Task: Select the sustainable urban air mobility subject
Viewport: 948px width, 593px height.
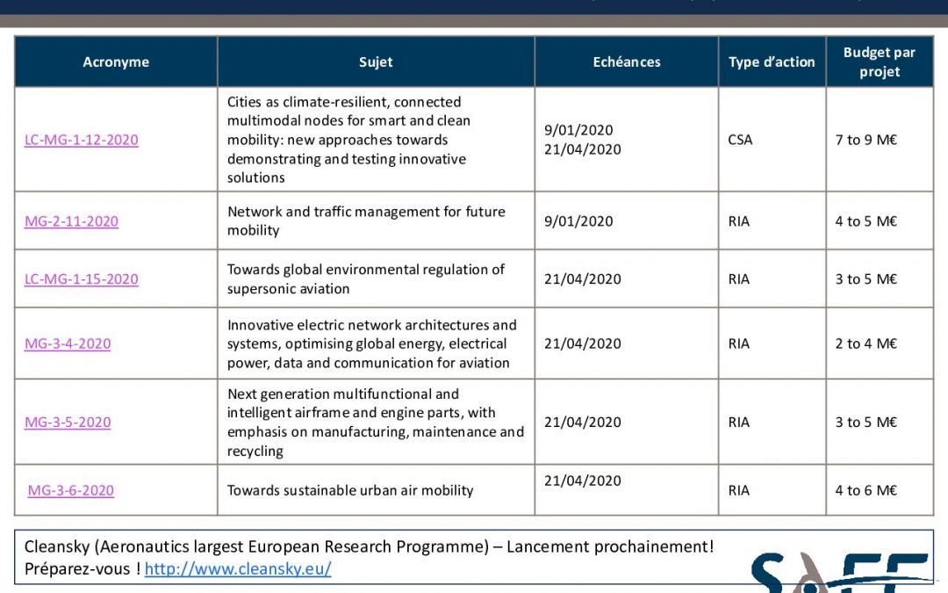Action: point(350,490)
